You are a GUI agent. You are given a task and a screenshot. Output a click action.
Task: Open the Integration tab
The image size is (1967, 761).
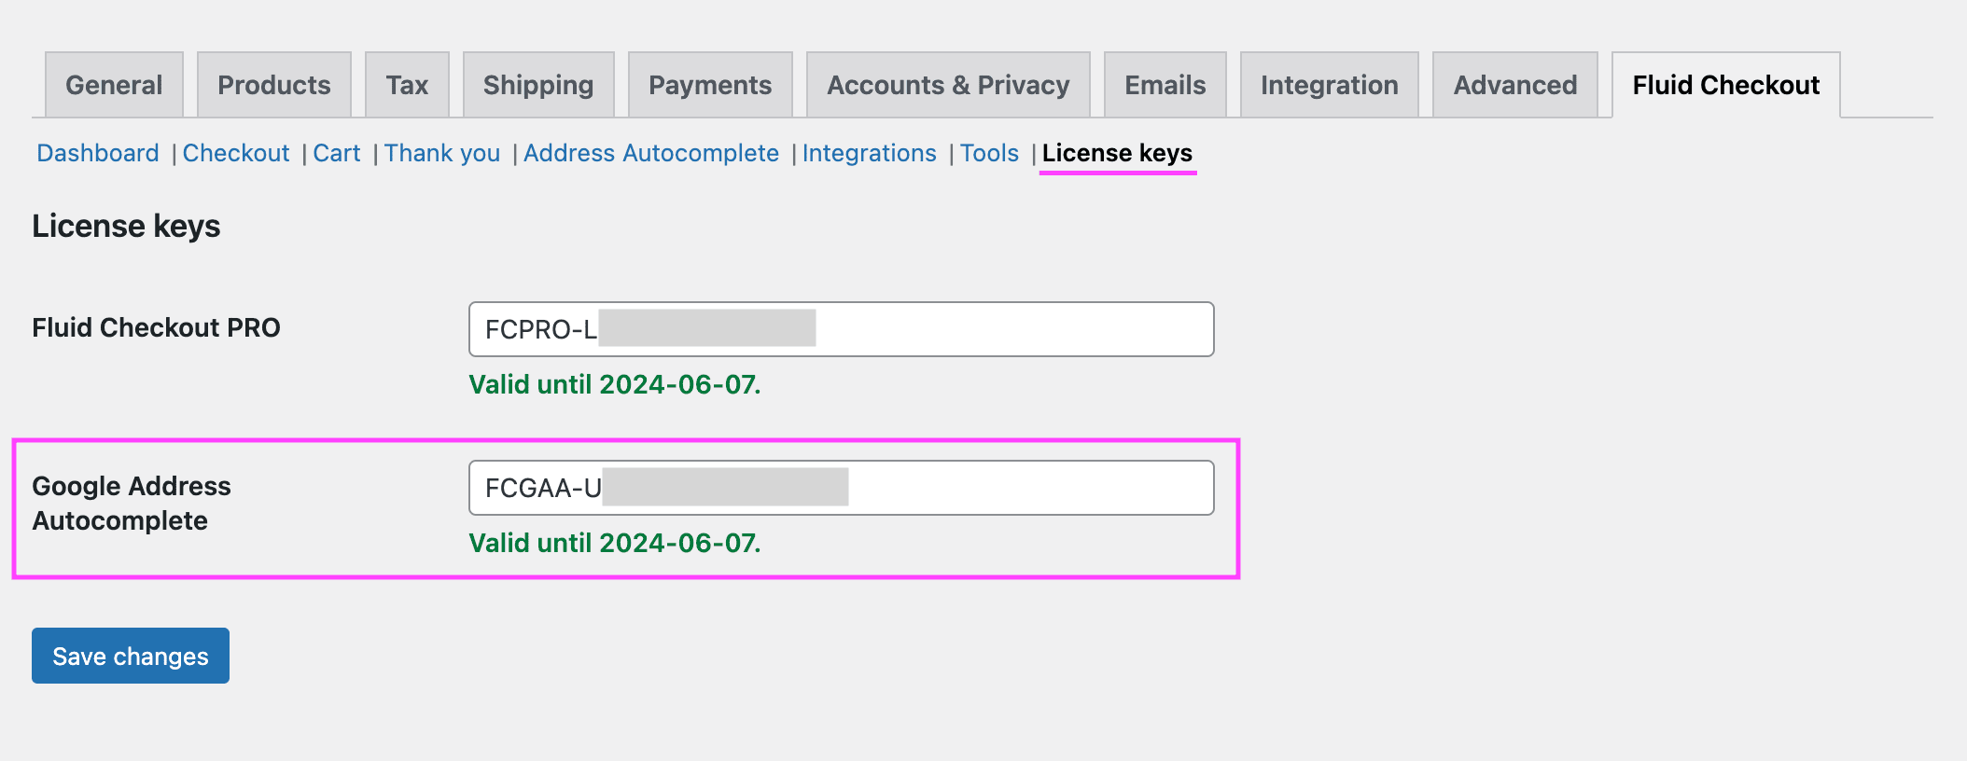[1330, 85]
